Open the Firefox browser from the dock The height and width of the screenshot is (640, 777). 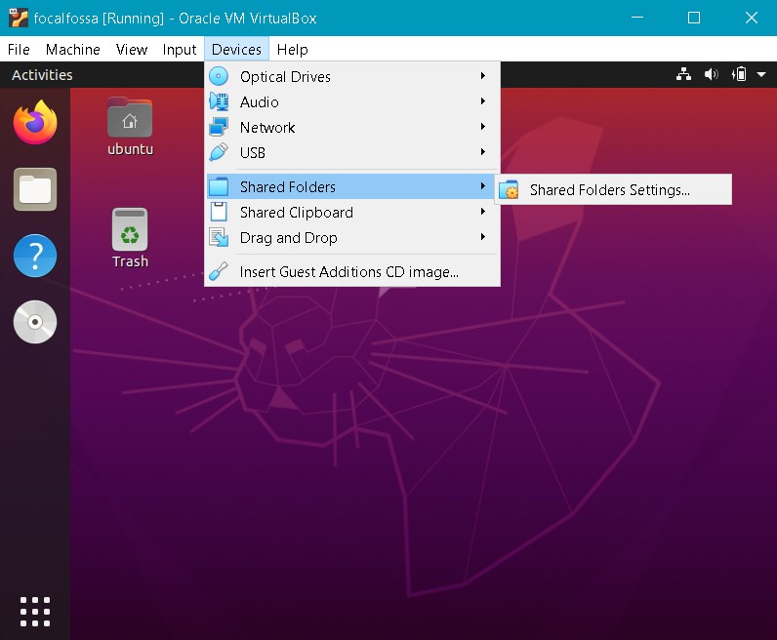coord(35,122)
